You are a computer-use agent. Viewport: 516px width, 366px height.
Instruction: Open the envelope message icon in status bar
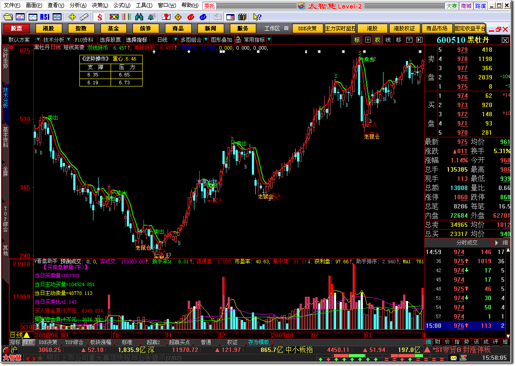[x=454, y=358]
